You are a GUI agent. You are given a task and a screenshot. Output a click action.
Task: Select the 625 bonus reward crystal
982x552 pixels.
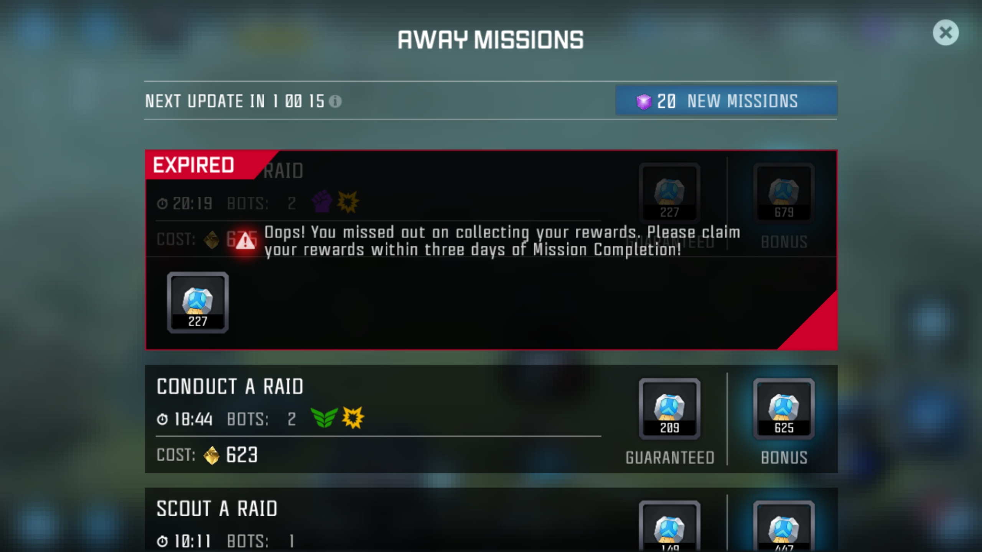coord(784,409)
